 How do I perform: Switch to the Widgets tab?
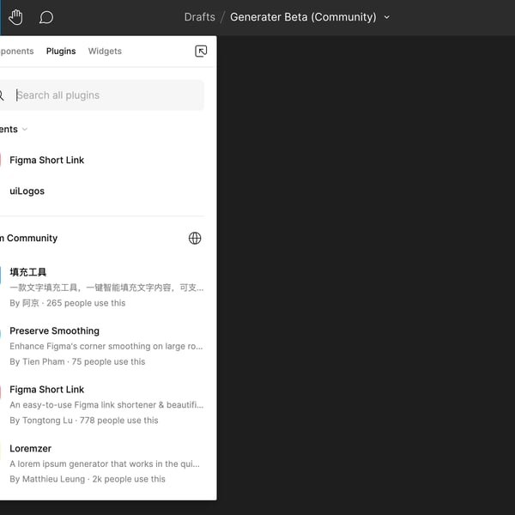pyautogui.click(x=105, y=51)
